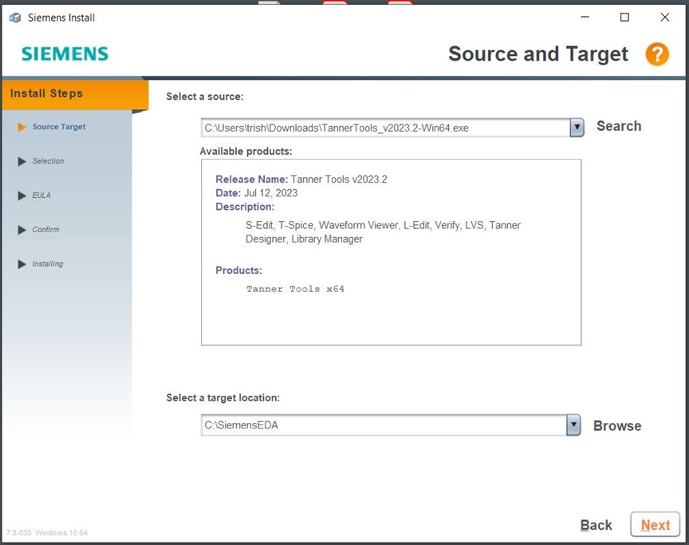Viewport: 689px width, 545px height.
Task: Expand the source path dropdown arrow
Action: pos(577,127)
